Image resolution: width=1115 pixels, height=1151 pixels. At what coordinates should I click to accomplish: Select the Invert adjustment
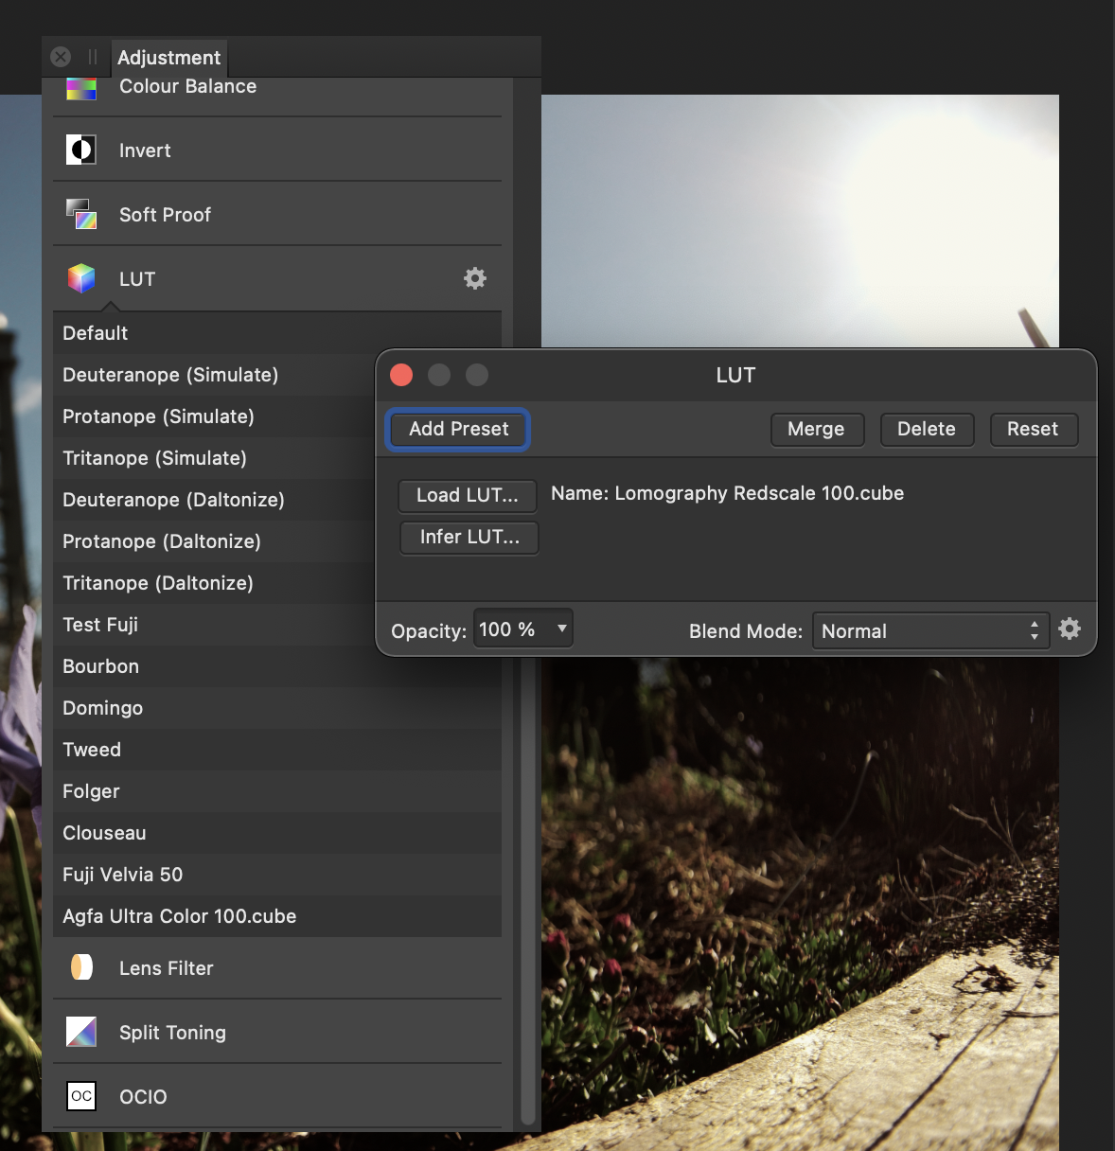(x=277, y=150)
